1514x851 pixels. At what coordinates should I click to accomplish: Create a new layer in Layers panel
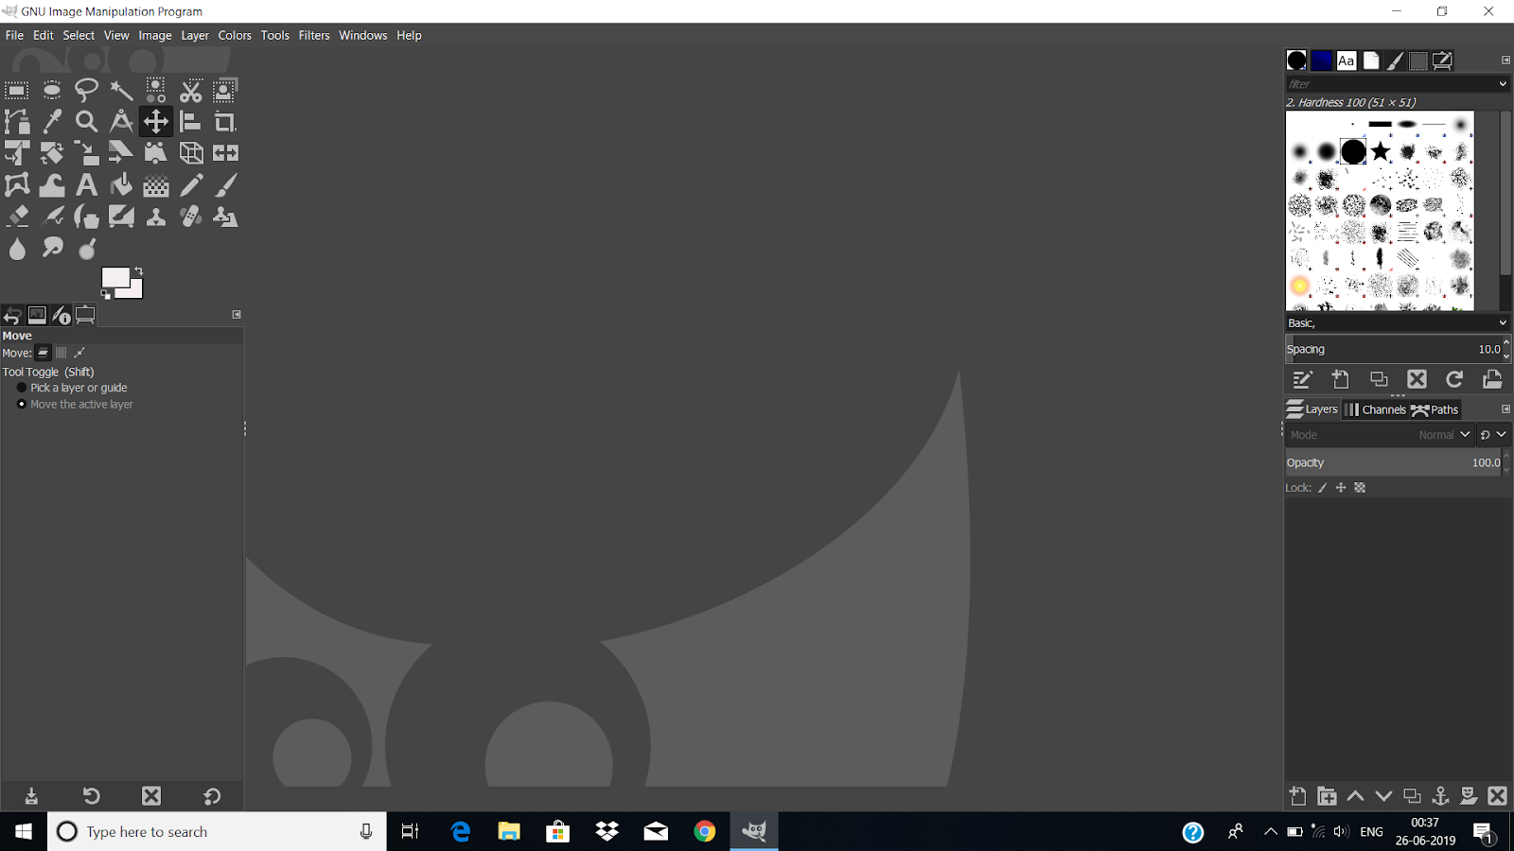click(1297, 795)
